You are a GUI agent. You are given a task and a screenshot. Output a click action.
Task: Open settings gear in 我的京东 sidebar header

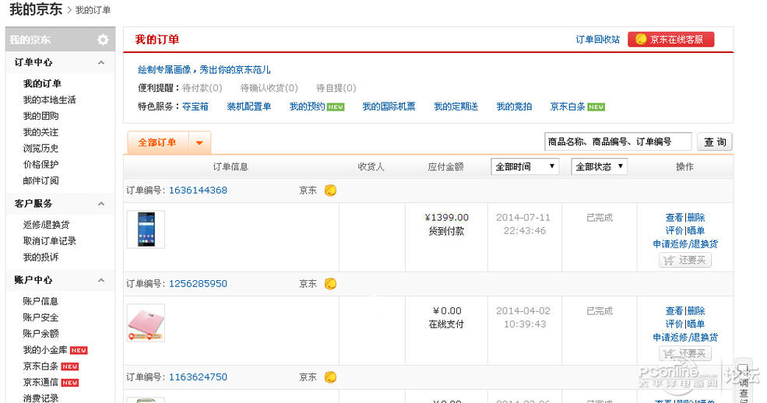click(x=103, y=40)
